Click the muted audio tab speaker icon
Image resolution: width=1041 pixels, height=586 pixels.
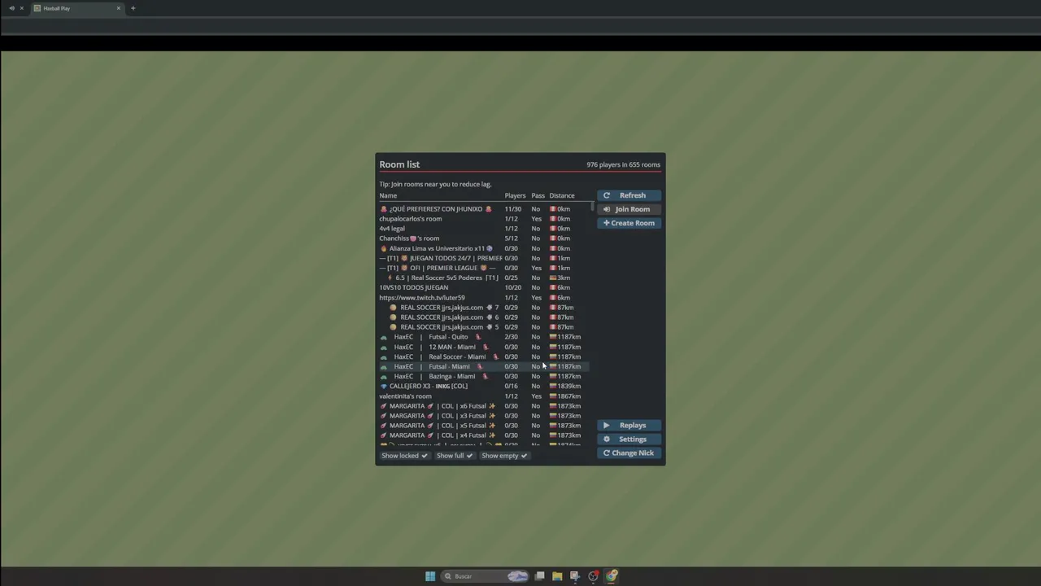coord(11,8)
